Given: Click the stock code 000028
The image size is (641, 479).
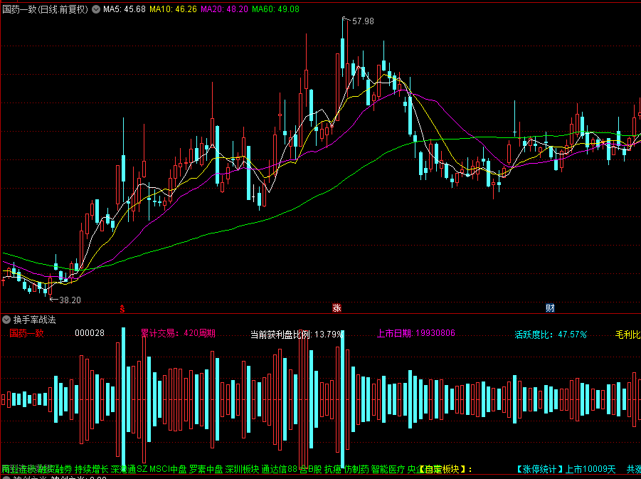Looking at the screenshot, I should [x=90, y=333].
